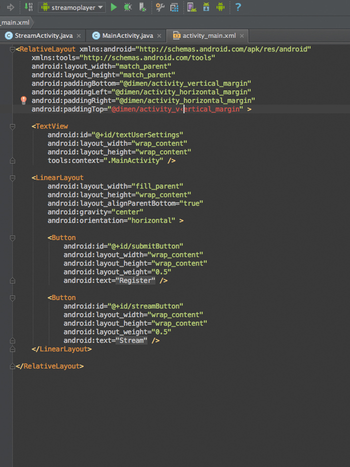Open Help with the question mark icon

click(238, 7)
